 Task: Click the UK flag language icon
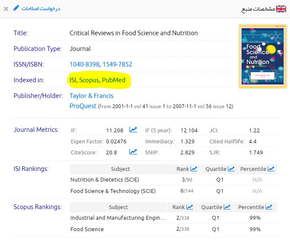coord(281,9)
